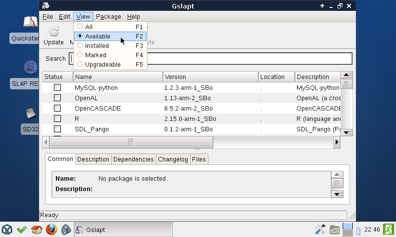This screenshot has width=396, height=237.
Task: Switch to the Files tab
Action: [x=199, y=159]
